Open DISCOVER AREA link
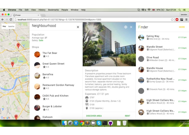 94,116
